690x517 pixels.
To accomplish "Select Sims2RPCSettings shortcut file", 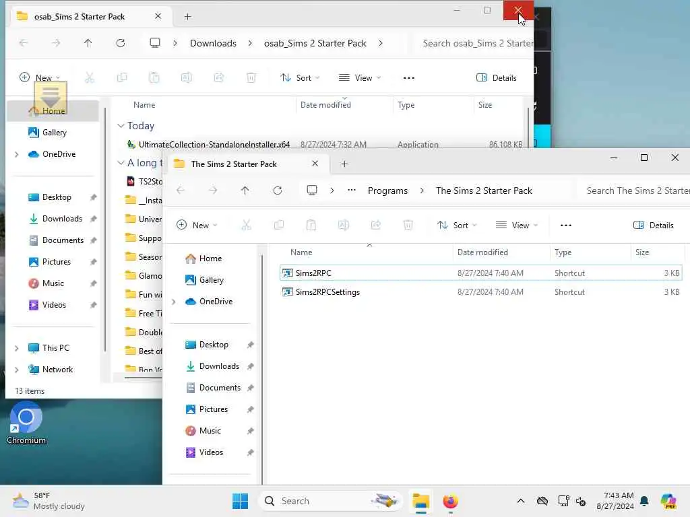I will [x=481, y=292].
